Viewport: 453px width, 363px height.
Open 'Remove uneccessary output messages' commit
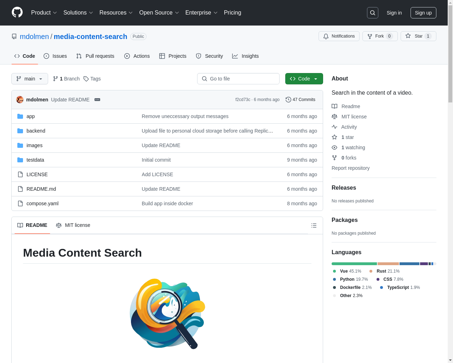185,116
